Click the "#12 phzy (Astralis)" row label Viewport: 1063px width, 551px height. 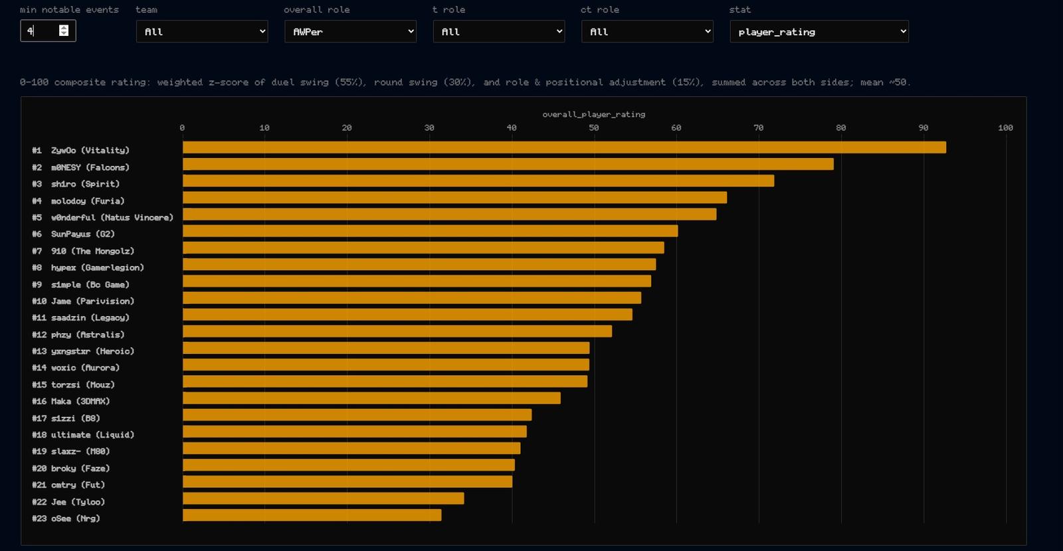(x=78, y=335)
